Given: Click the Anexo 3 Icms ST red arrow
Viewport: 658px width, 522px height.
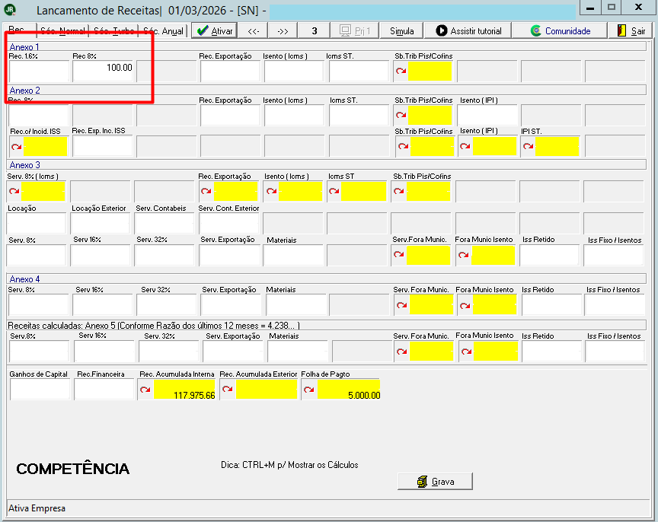Looking at the screenshot, I should pos(334,191).
